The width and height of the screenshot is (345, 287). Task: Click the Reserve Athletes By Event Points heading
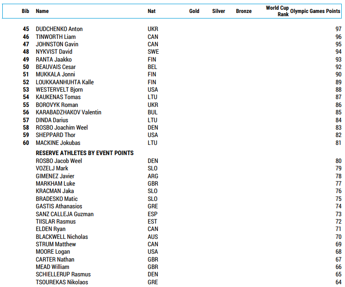(x=85, y=153)
